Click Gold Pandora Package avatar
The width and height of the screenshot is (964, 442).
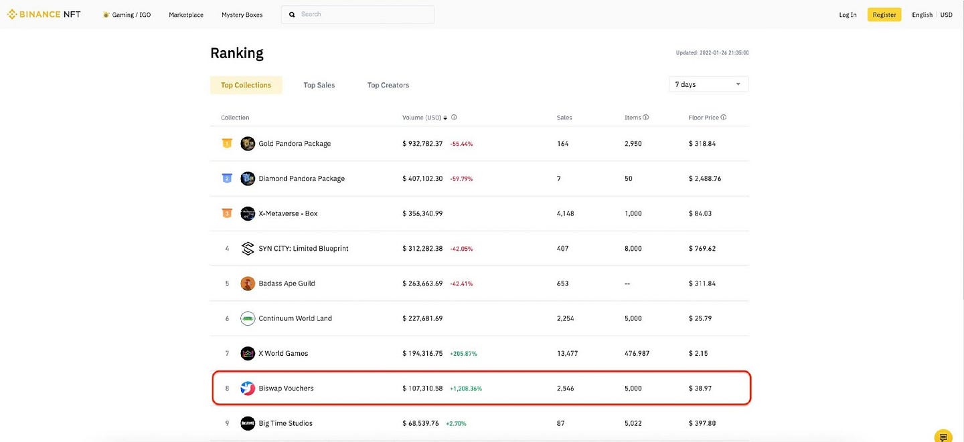click(x=248, y=144)
